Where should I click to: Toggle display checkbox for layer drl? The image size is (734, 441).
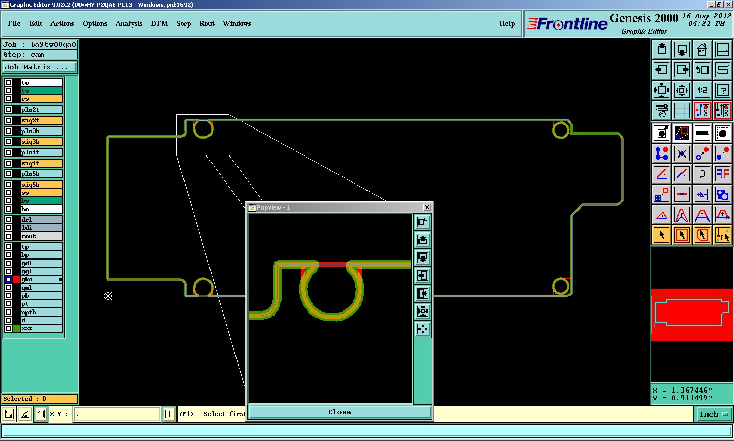tap(8, 220)
